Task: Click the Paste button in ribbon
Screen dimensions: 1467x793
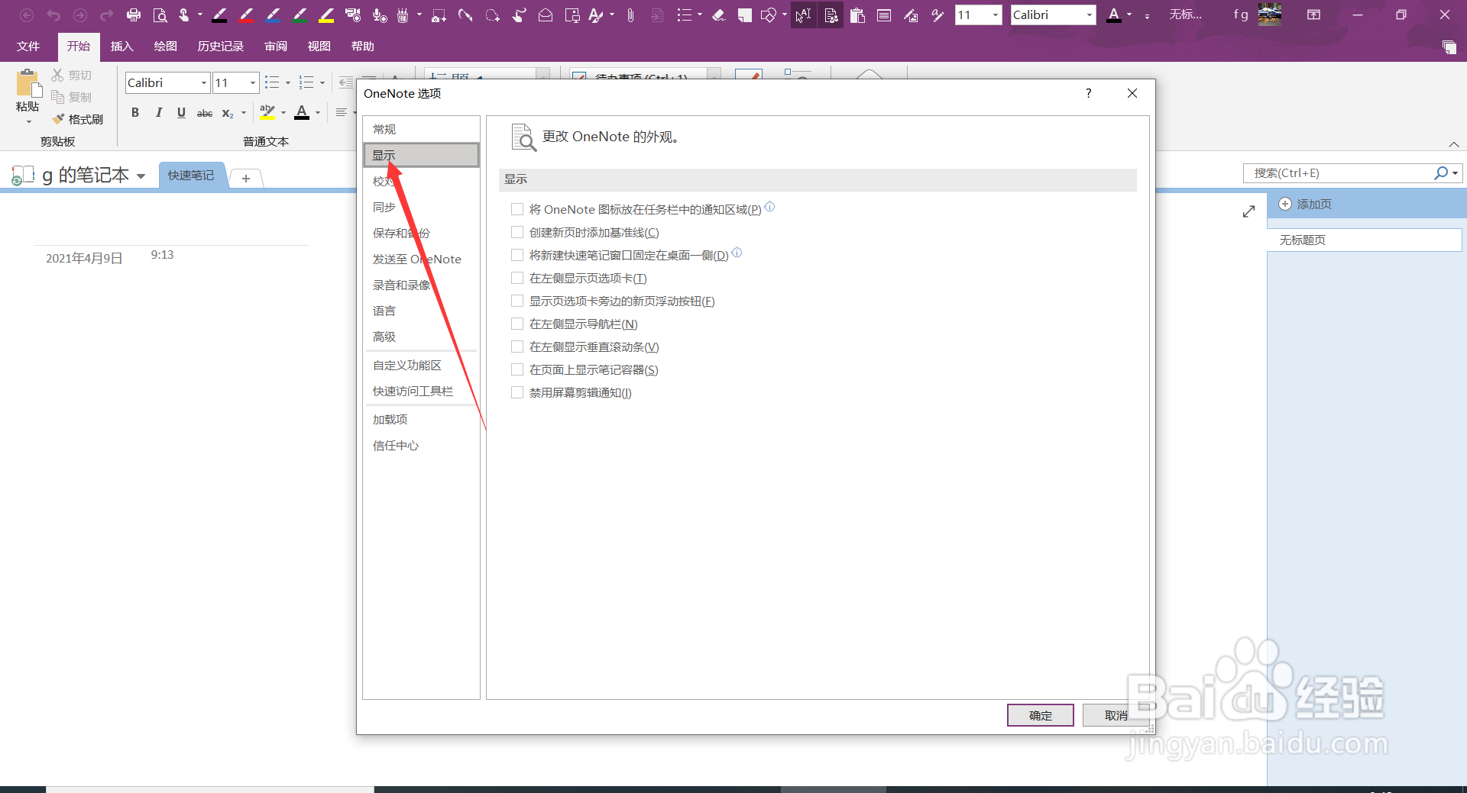Action: [28, 95]
